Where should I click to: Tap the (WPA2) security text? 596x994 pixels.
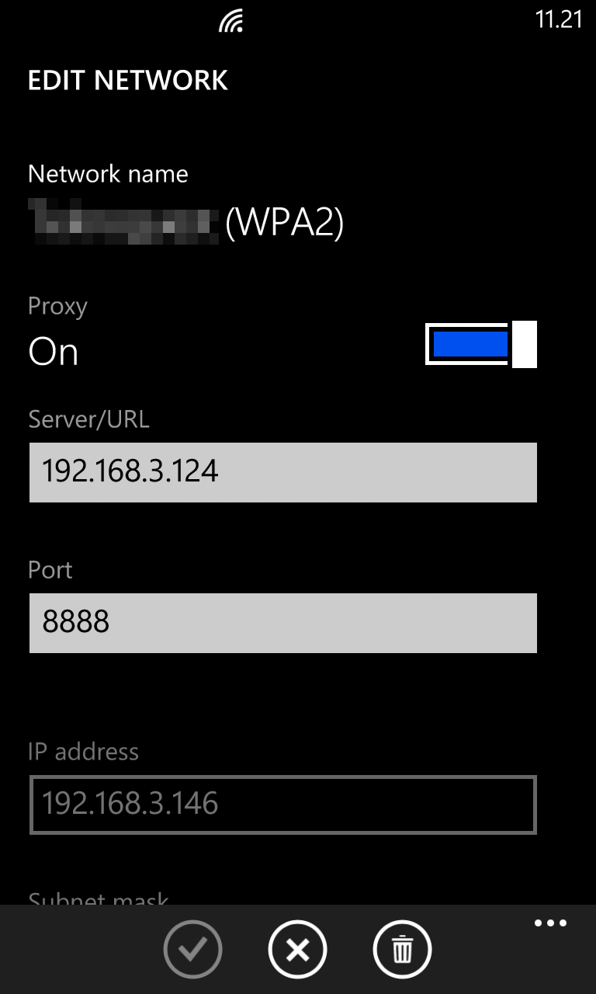point(285,224)
